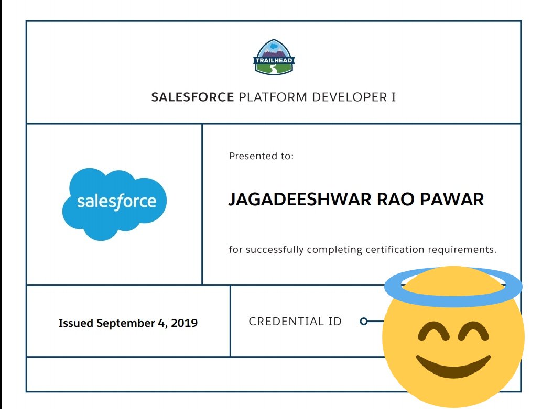Click the Trailhead badge logo
Viewport: 542px width, 409px height.
pyautogui.click(x=274, y=57)
